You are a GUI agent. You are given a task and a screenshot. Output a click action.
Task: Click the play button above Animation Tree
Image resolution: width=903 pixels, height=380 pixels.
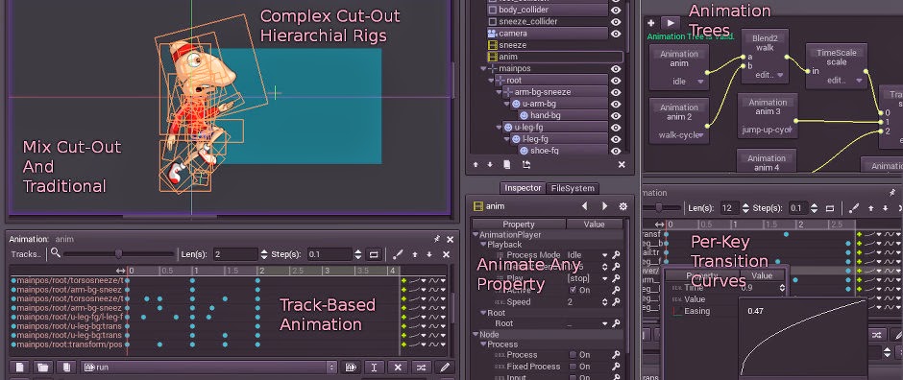pos(670,23)
